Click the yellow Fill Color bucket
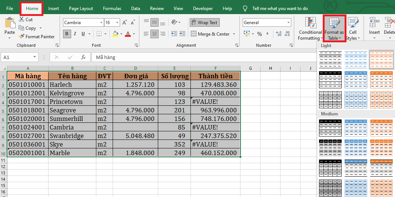This screenshot has height=197, width=395. 115,34
